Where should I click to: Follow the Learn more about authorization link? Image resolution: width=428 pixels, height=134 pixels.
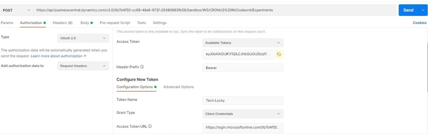[58, 56]
